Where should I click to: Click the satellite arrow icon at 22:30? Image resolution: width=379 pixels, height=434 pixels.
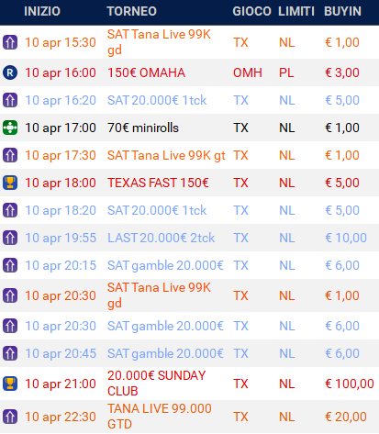10,417
